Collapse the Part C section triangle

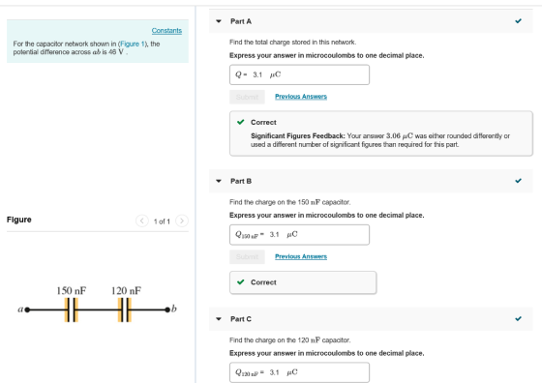[219, 319]
